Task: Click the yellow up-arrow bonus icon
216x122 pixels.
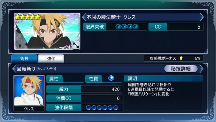Action: point(181,58)
